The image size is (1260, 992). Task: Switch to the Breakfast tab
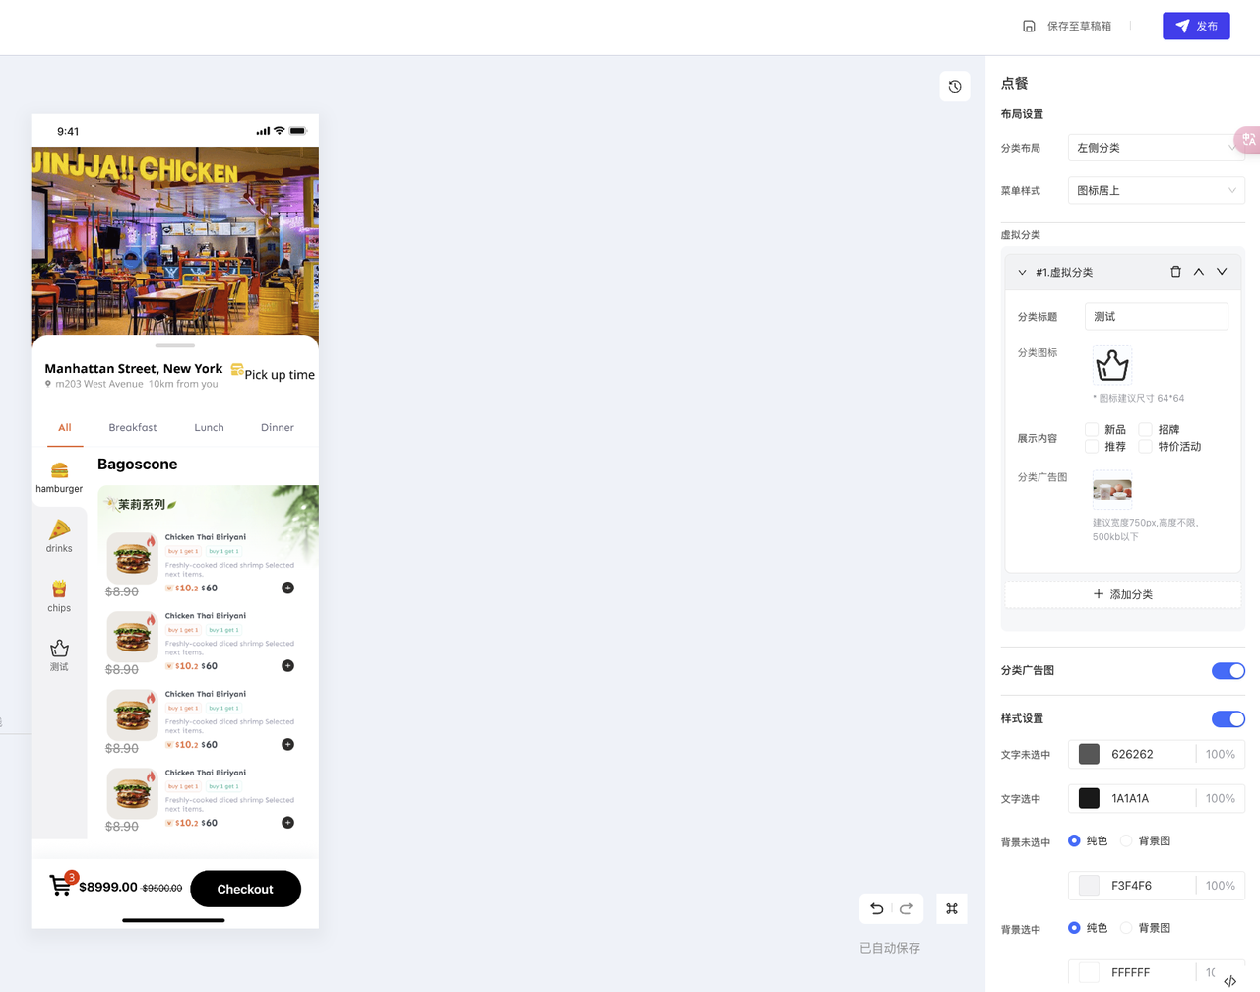133,428
